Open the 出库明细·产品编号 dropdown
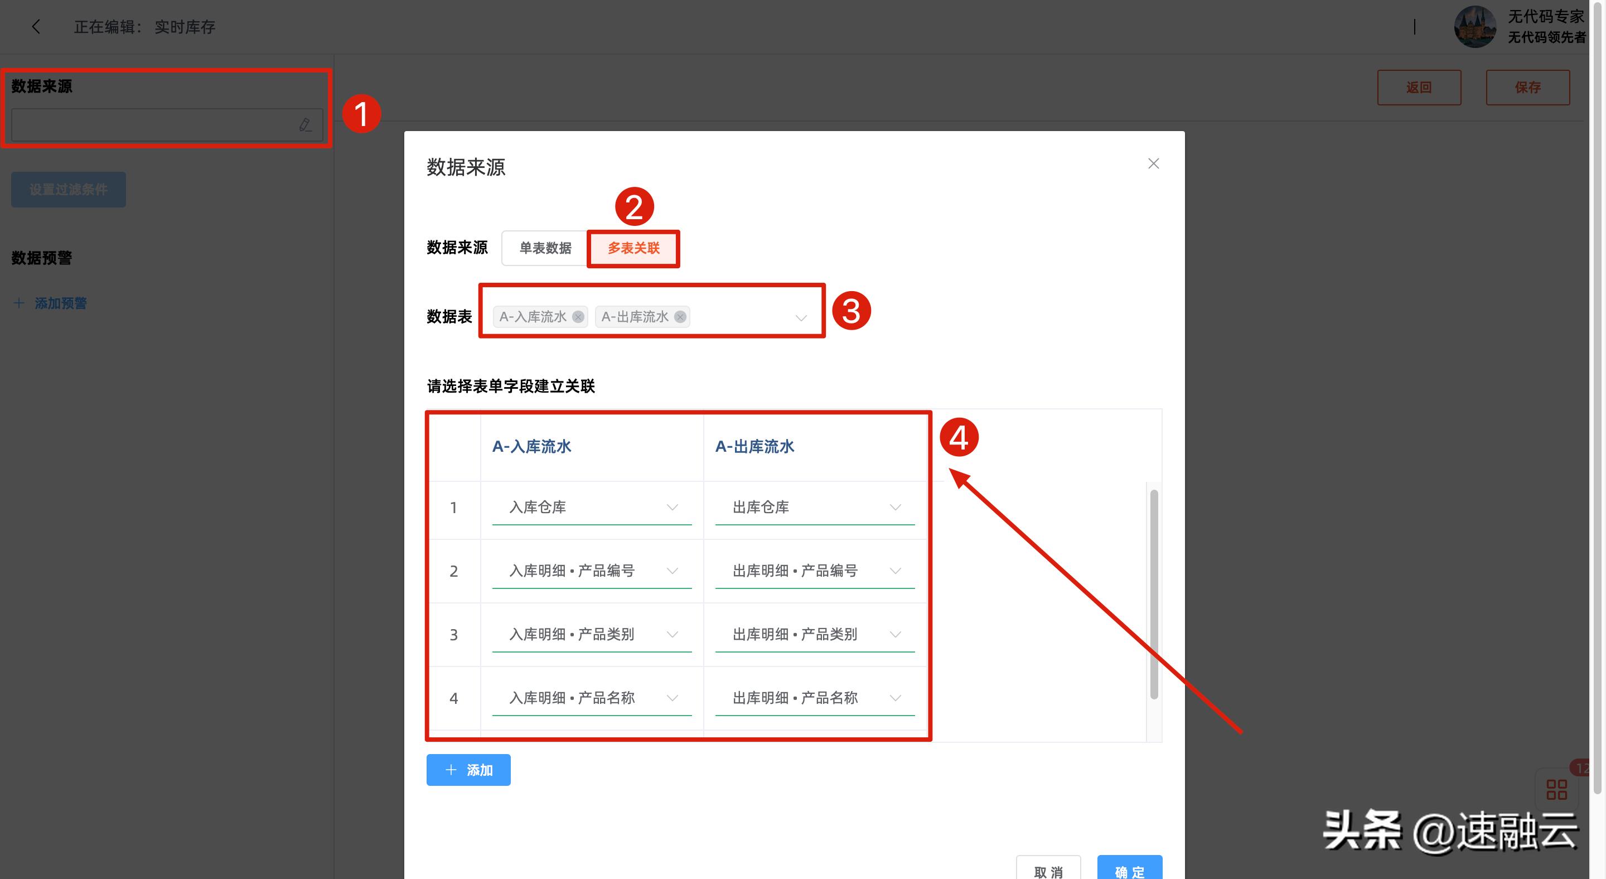Viewport: 1606px width, 879px height. coord(896,571)
